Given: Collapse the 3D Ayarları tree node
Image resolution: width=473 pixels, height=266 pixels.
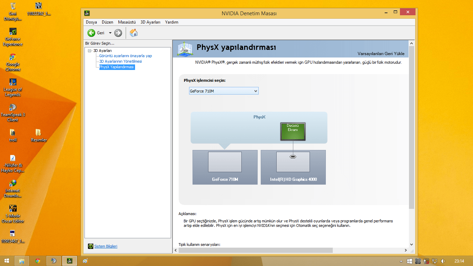Looking at the screenshot, I should coord(90,51).
